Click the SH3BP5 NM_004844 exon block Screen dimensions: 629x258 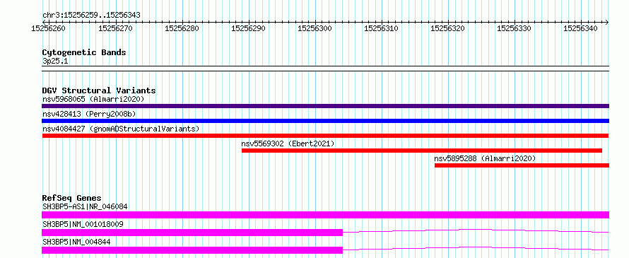point(192,250)
